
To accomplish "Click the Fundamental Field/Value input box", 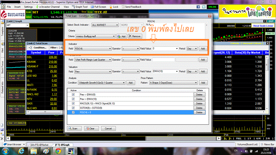I will pyautogui.click(x=164, y=60).
